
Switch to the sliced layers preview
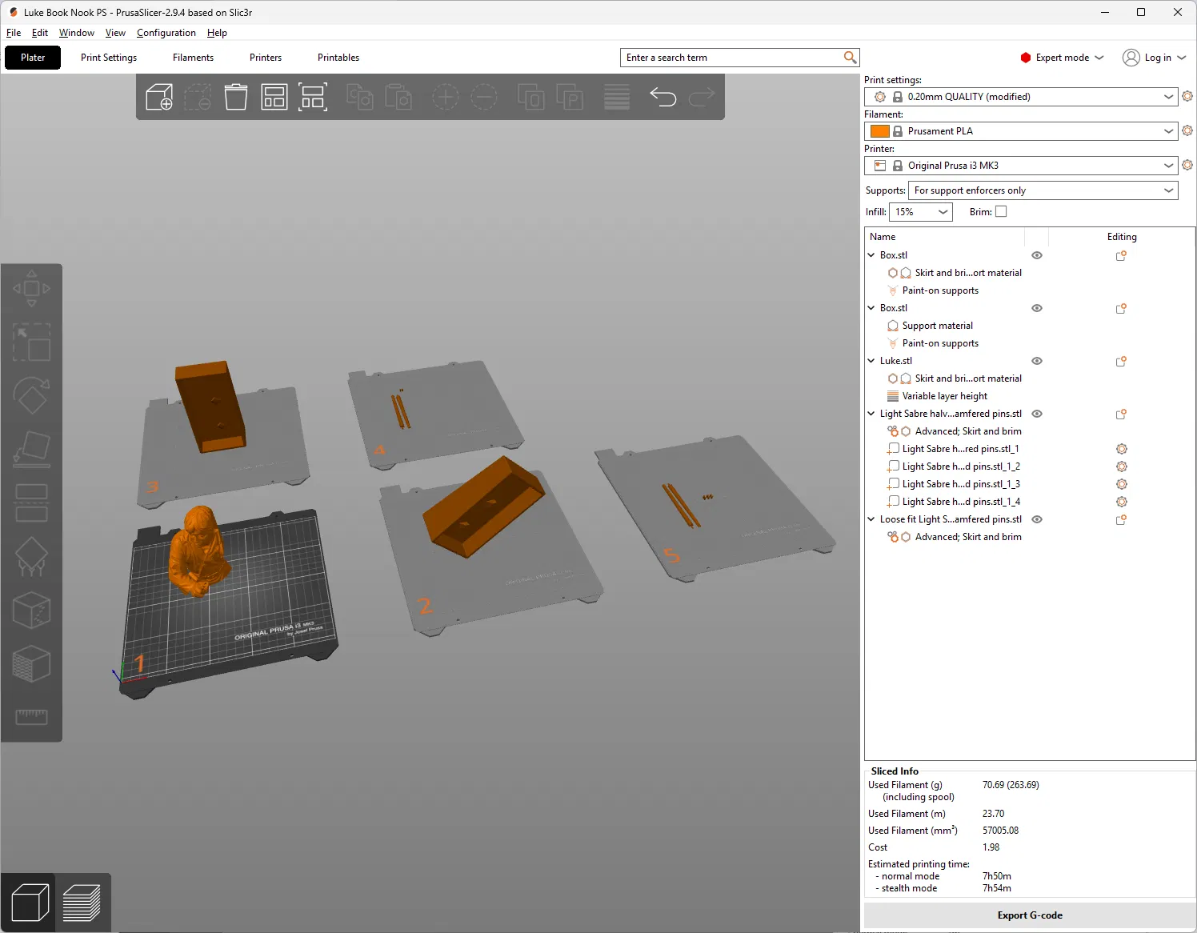click(82, 903)
